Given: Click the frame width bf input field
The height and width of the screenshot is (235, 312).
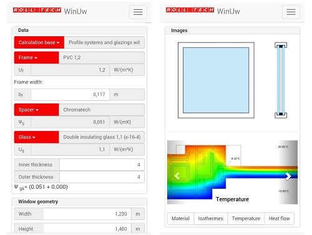Looking at the screenshot, I should 70,95.
